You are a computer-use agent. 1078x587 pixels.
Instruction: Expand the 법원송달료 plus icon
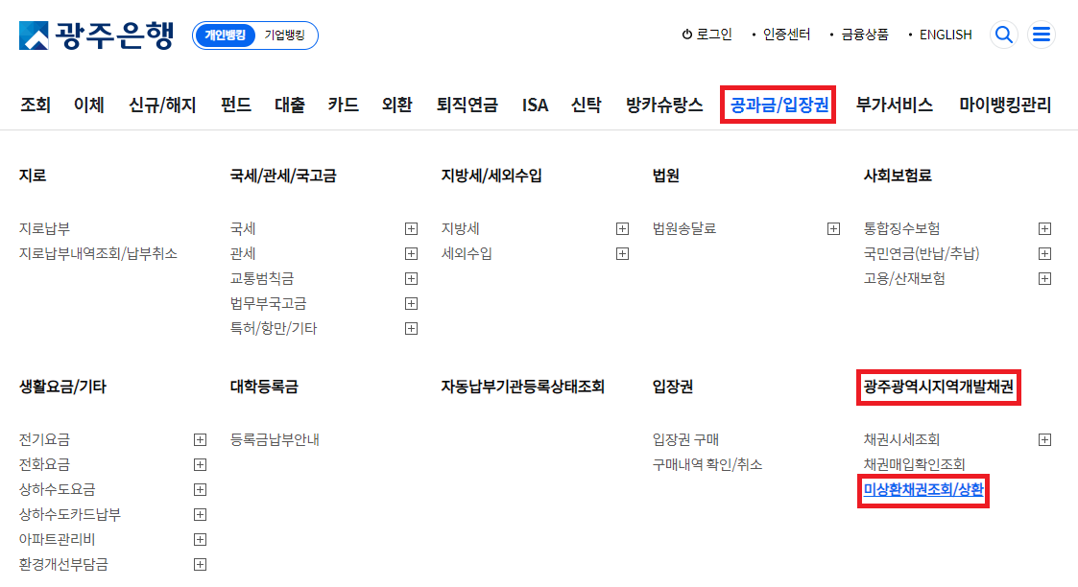[x=831, y=228]
